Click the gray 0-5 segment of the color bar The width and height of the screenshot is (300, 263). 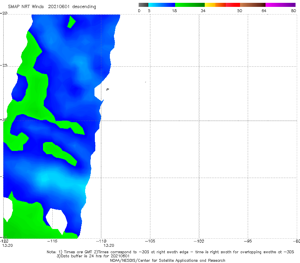pos(144,5)
